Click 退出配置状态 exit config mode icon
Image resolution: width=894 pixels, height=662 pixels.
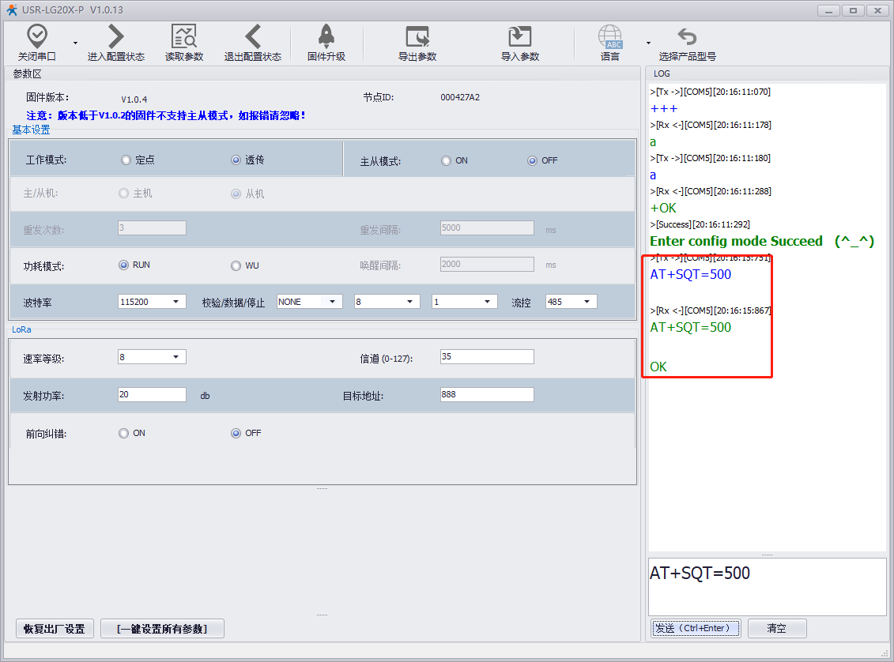point(252,36)
